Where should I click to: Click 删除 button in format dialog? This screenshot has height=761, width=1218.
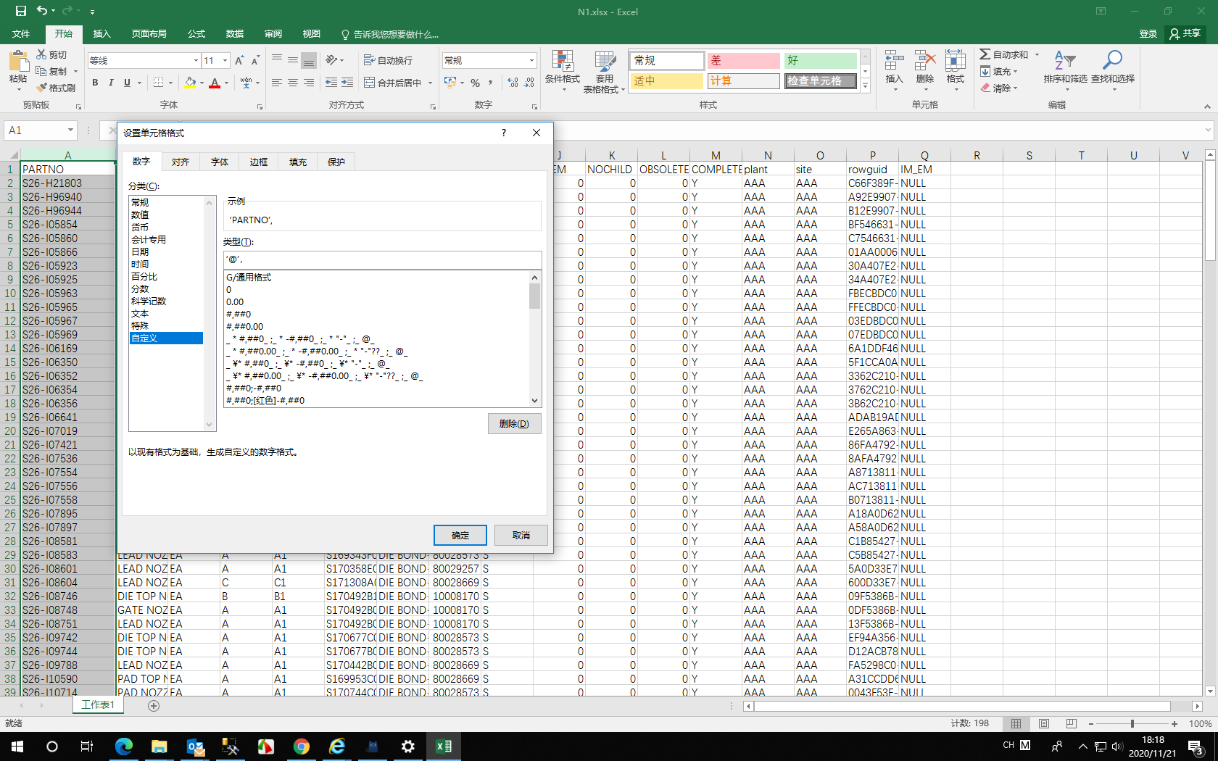(515, 423)
